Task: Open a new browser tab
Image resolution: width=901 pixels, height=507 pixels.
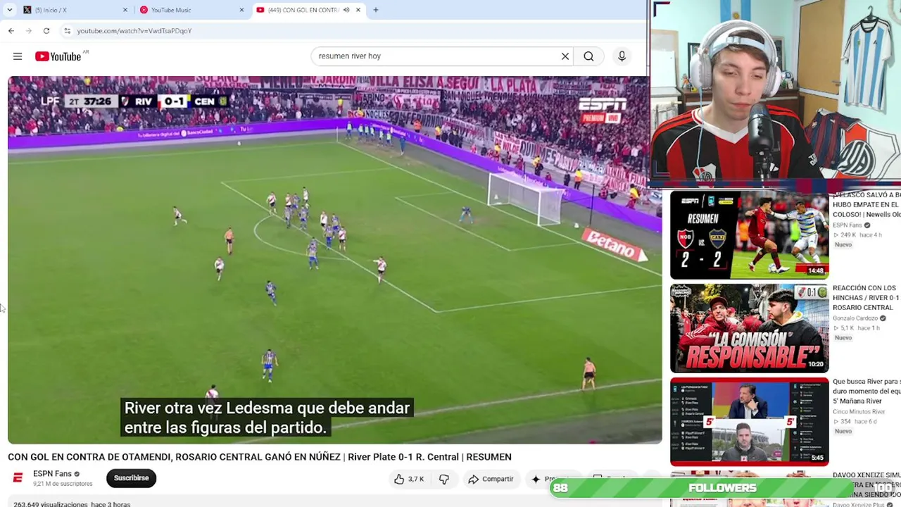Action: pyautogui.click(x=376, y=10)
